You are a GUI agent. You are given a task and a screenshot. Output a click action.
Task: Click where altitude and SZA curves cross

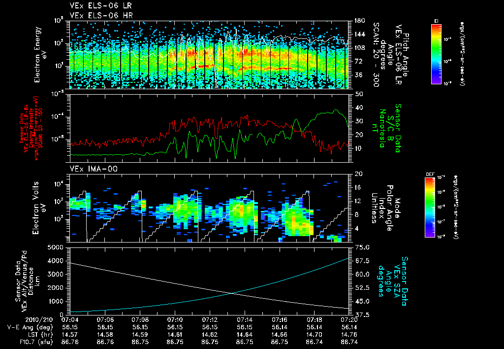(232, 293)
